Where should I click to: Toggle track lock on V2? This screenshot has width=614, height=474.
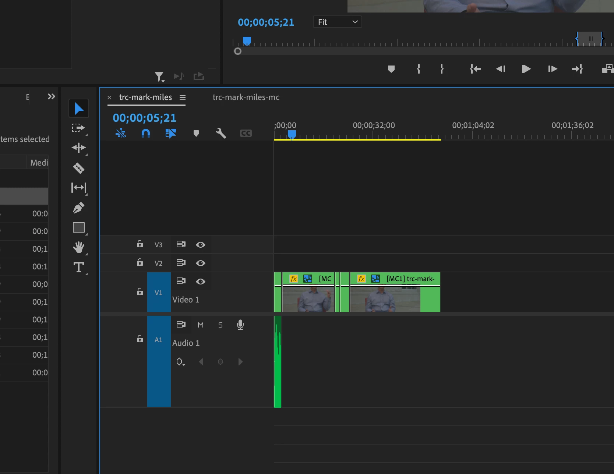pos(140,262)
